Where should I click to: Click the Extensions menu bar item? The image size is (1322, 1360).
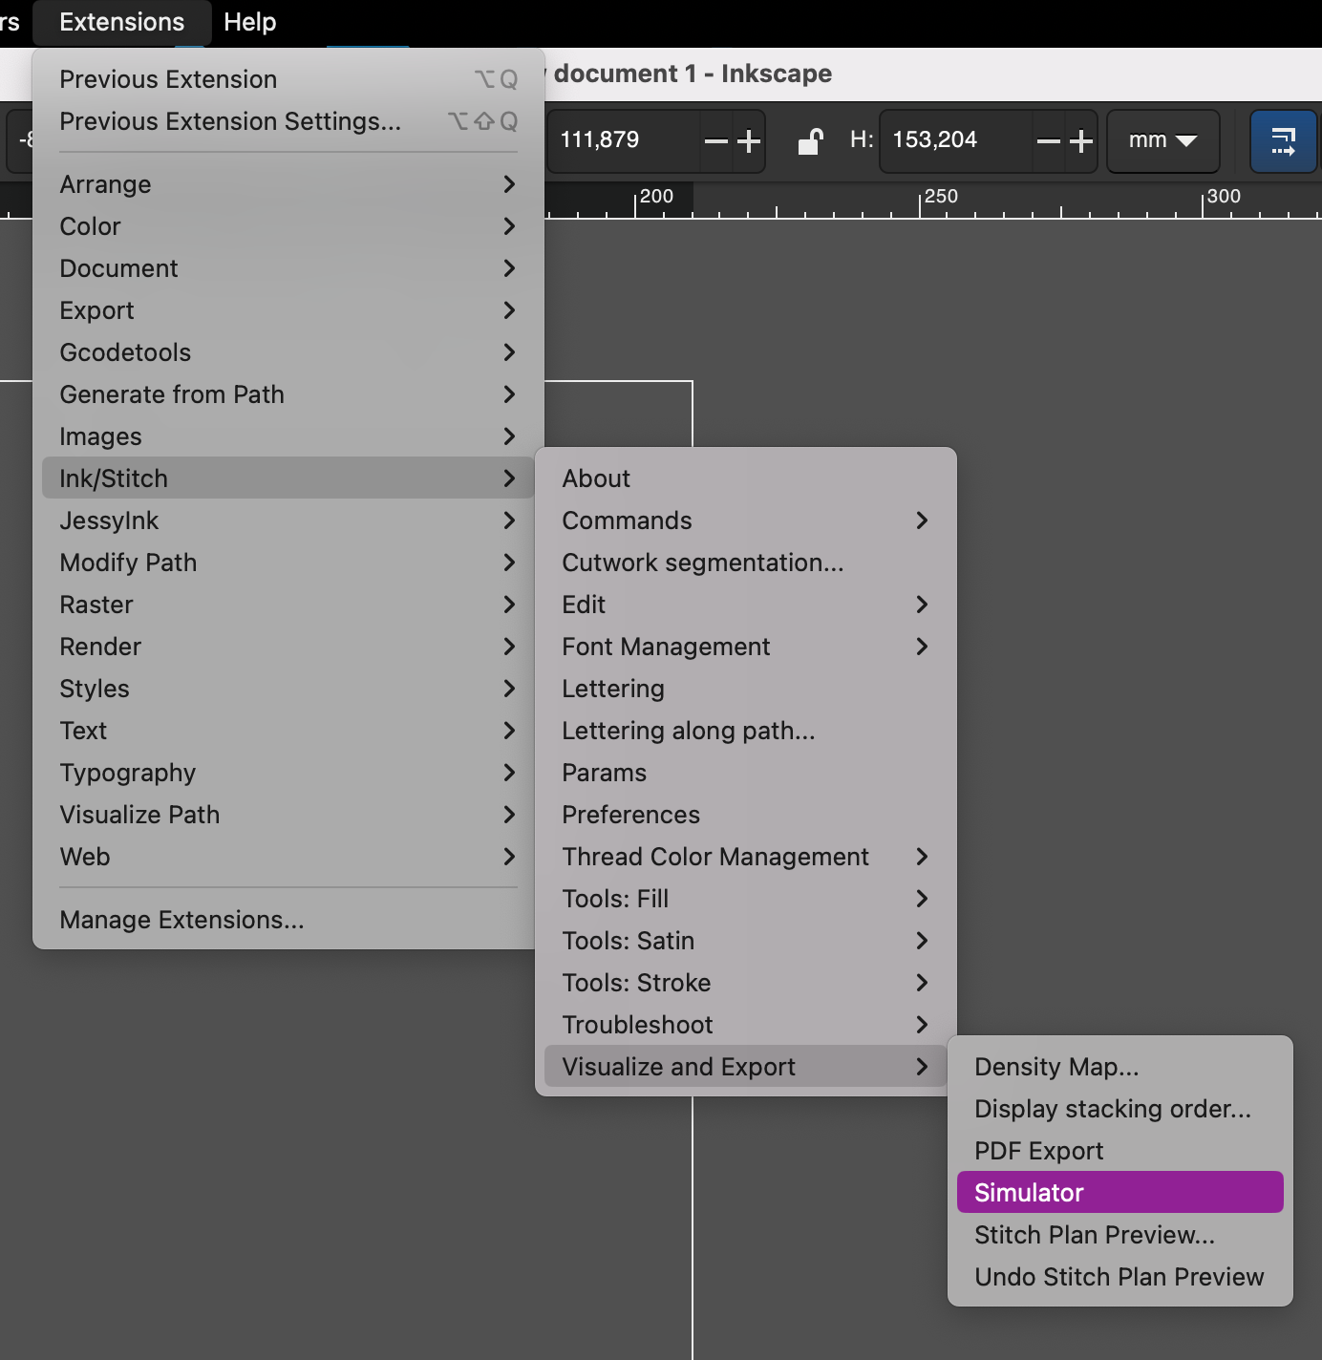(122, 22)
